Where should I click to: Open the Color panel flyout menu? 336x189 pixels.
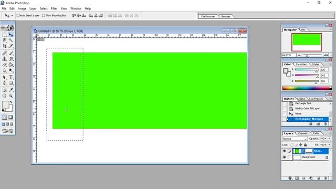coord(330,64)
